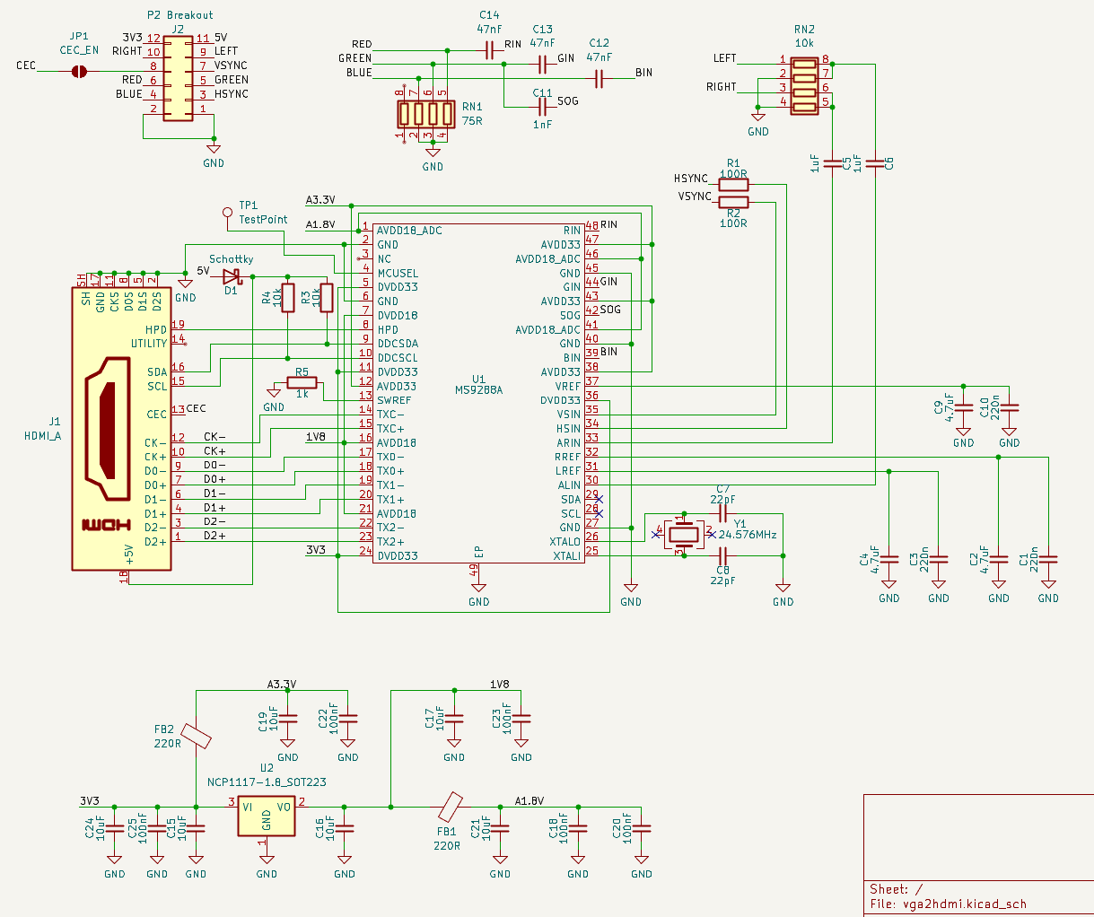This screenshot has height=917, width=1094.
Task: Click the FB2 ferrite bead symbol
Action: pos(196,737)
